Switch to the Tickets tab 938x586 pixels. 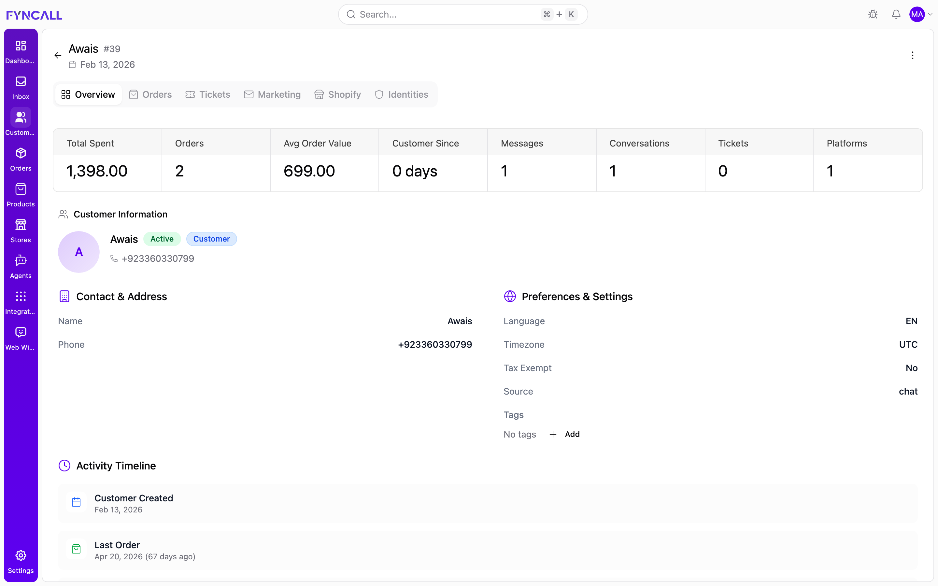tap(208, 94)
